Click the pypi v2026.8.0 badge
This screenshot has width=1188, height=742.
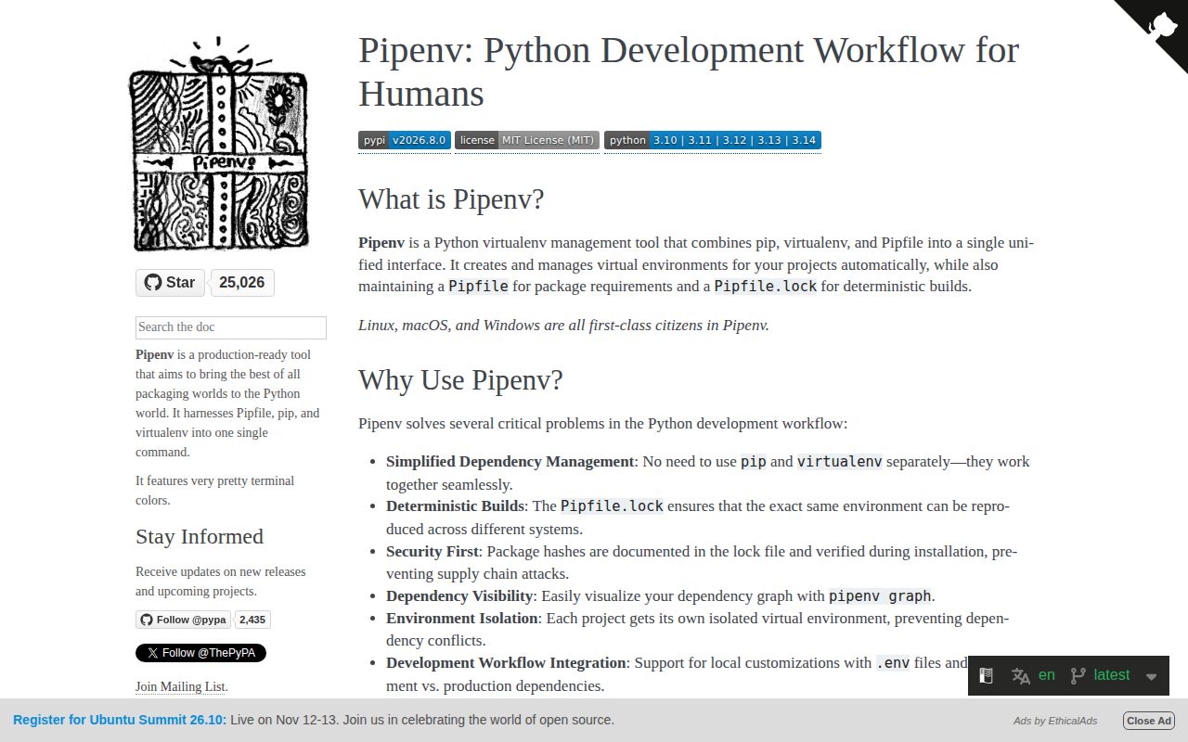(405, 140)
